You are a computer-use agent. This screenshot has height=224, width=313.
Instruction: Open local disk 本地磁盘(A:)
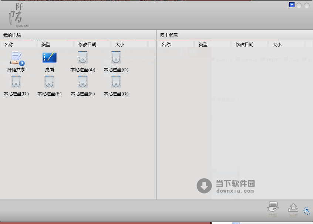point(83,58)
